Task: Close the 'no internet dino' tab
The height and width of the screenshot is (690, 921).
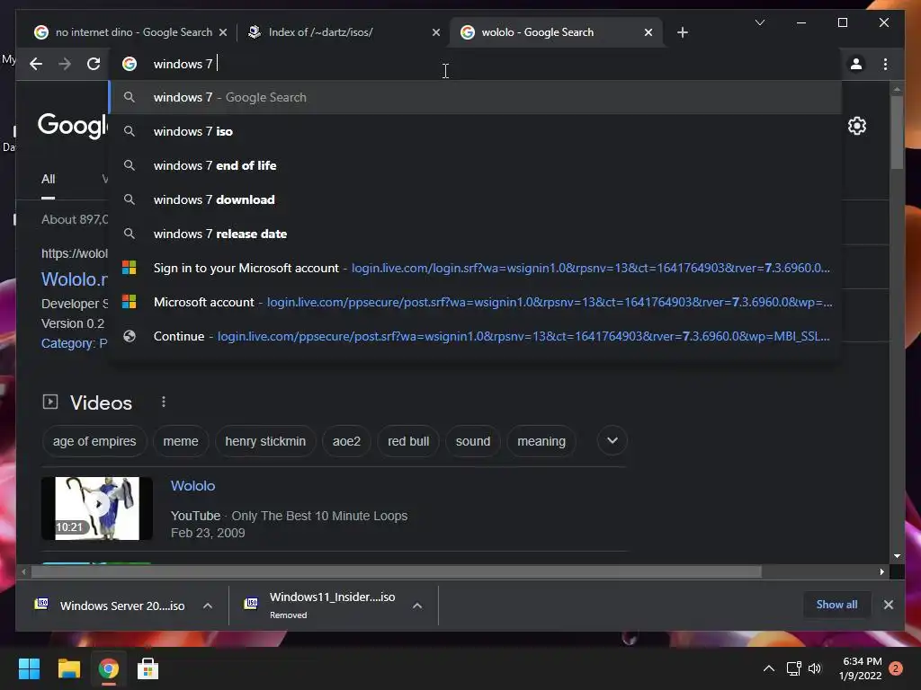Action: pyautogui.click(x=223, y=32)
